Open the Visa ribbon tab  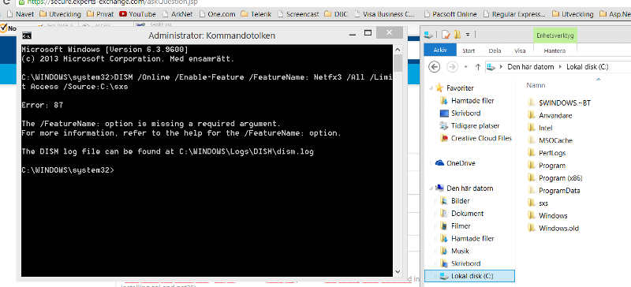520,50
